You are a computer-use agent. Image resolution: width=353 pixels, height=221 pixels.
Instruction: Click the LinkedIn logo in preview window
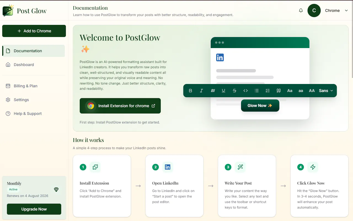click(220, 57)
